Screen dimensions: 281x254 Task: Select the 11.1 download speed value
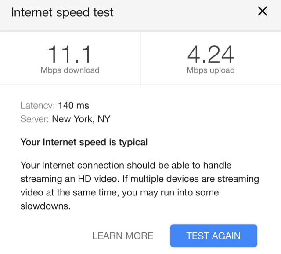tap(69, 54)
